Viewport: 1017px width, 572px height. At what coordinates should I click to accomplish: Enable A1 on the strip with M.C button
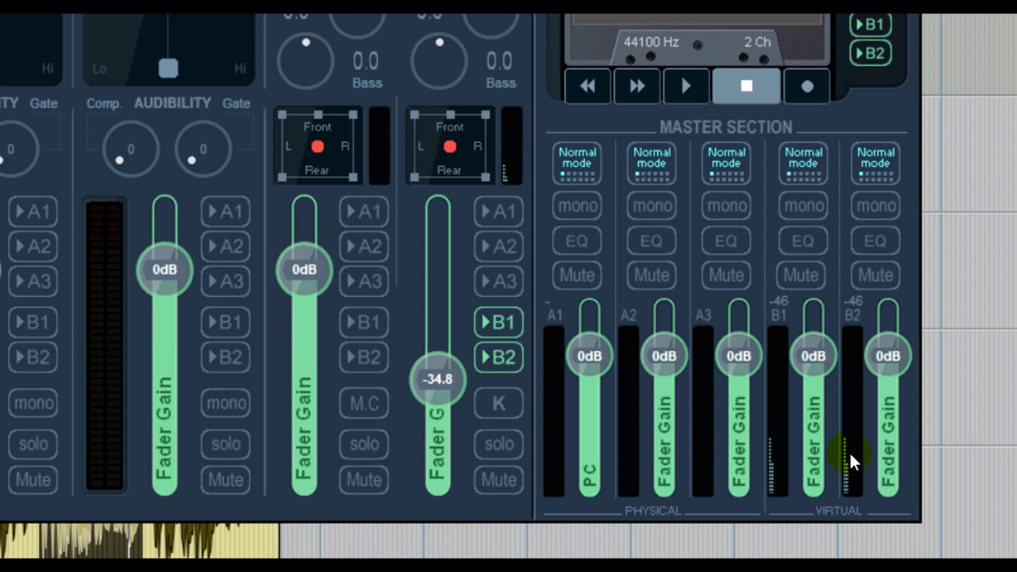[x=364, y=211]
